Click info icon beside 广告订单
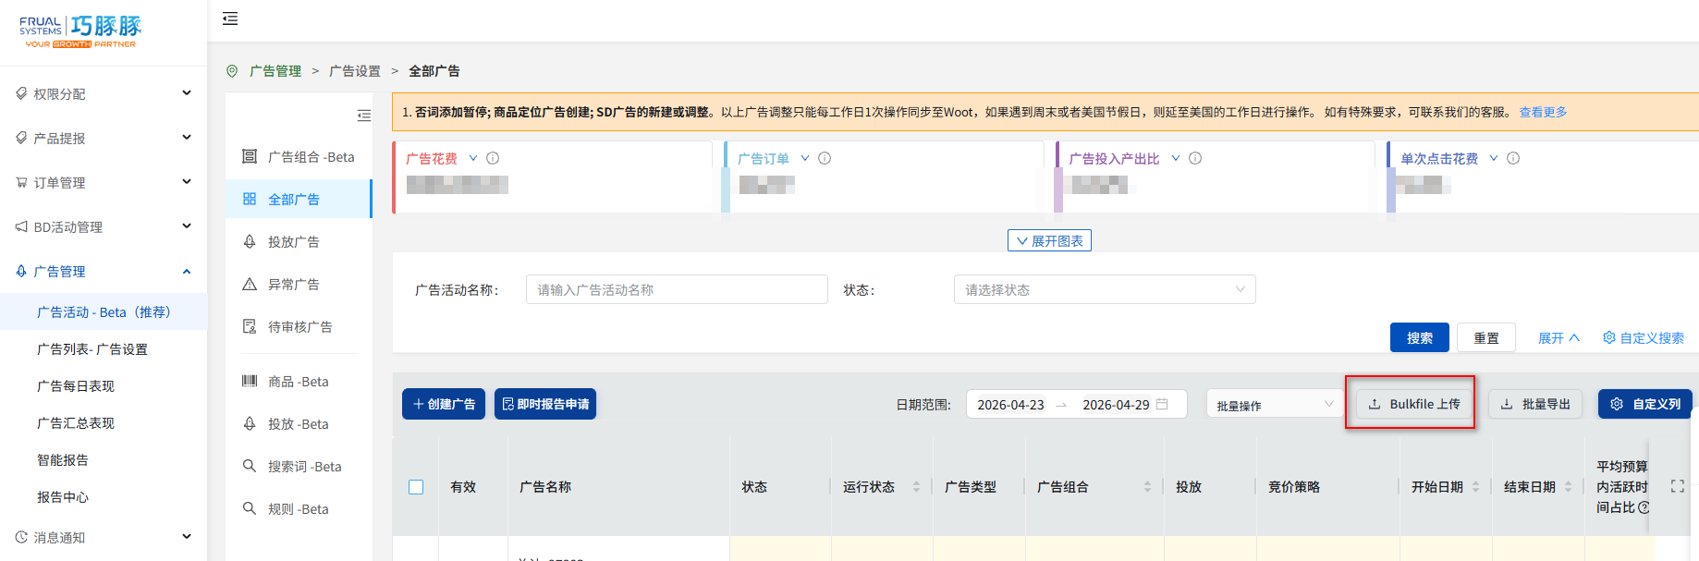Screen dimensions: 1699x561 pyautogui.click(x=825, y=158)
